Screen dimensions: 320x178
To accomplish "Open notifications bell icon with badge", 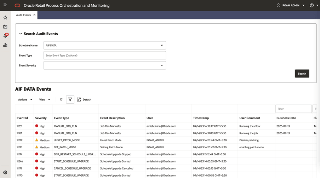I will coord(6,35).
